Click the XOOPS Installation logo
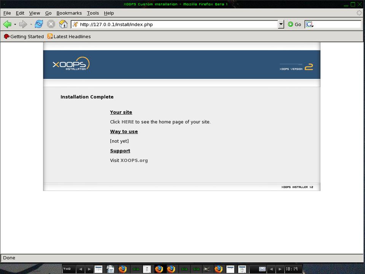Viewport: 365px width, 274px height. [71, 64]
